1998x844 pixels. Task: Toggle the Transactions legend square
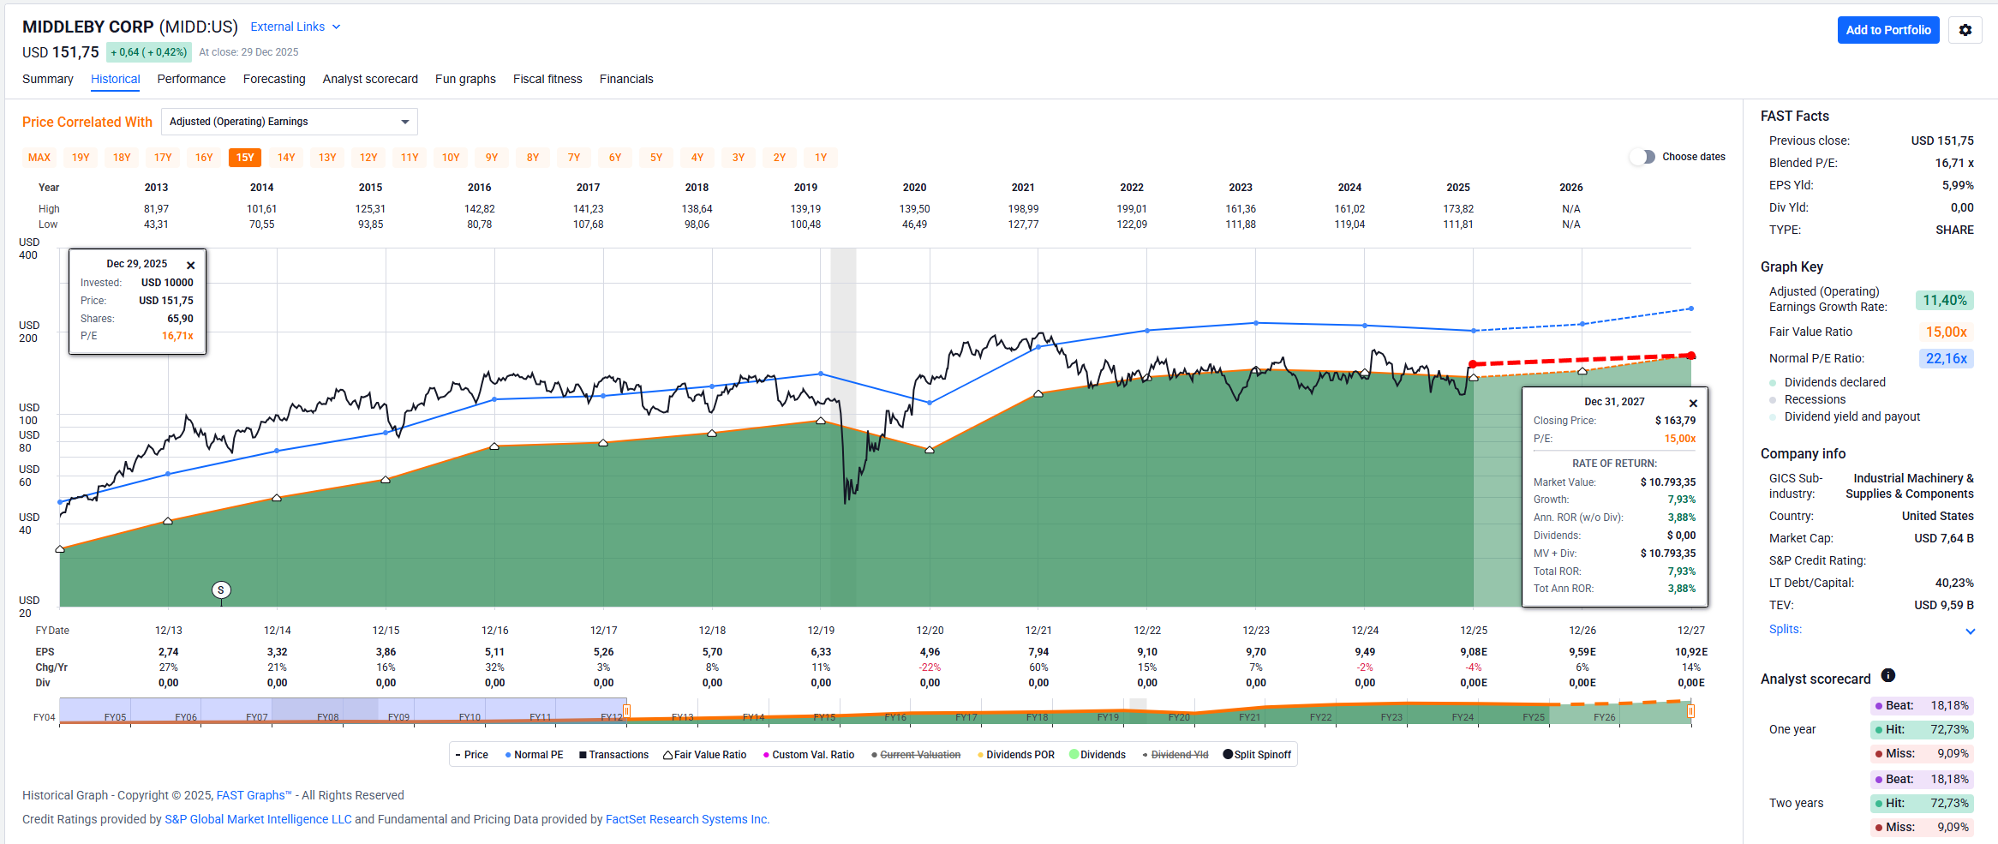pos(583,755)
